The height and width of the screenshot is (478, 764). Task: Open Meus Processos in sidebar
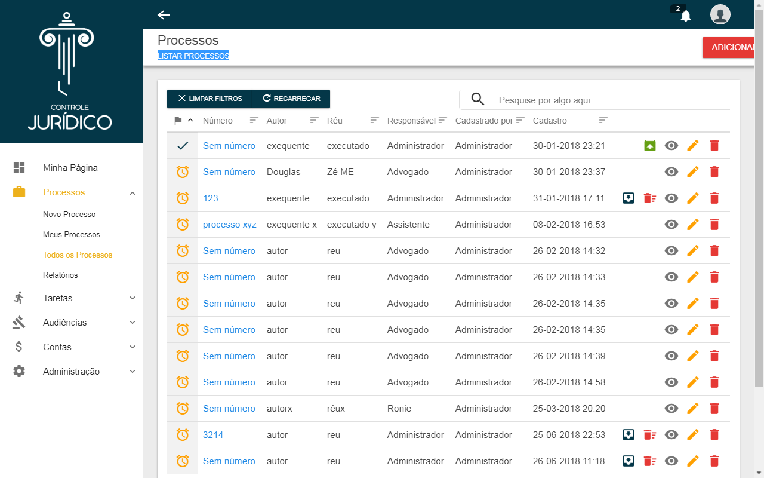pyautogui.click(x=72, y=235)
